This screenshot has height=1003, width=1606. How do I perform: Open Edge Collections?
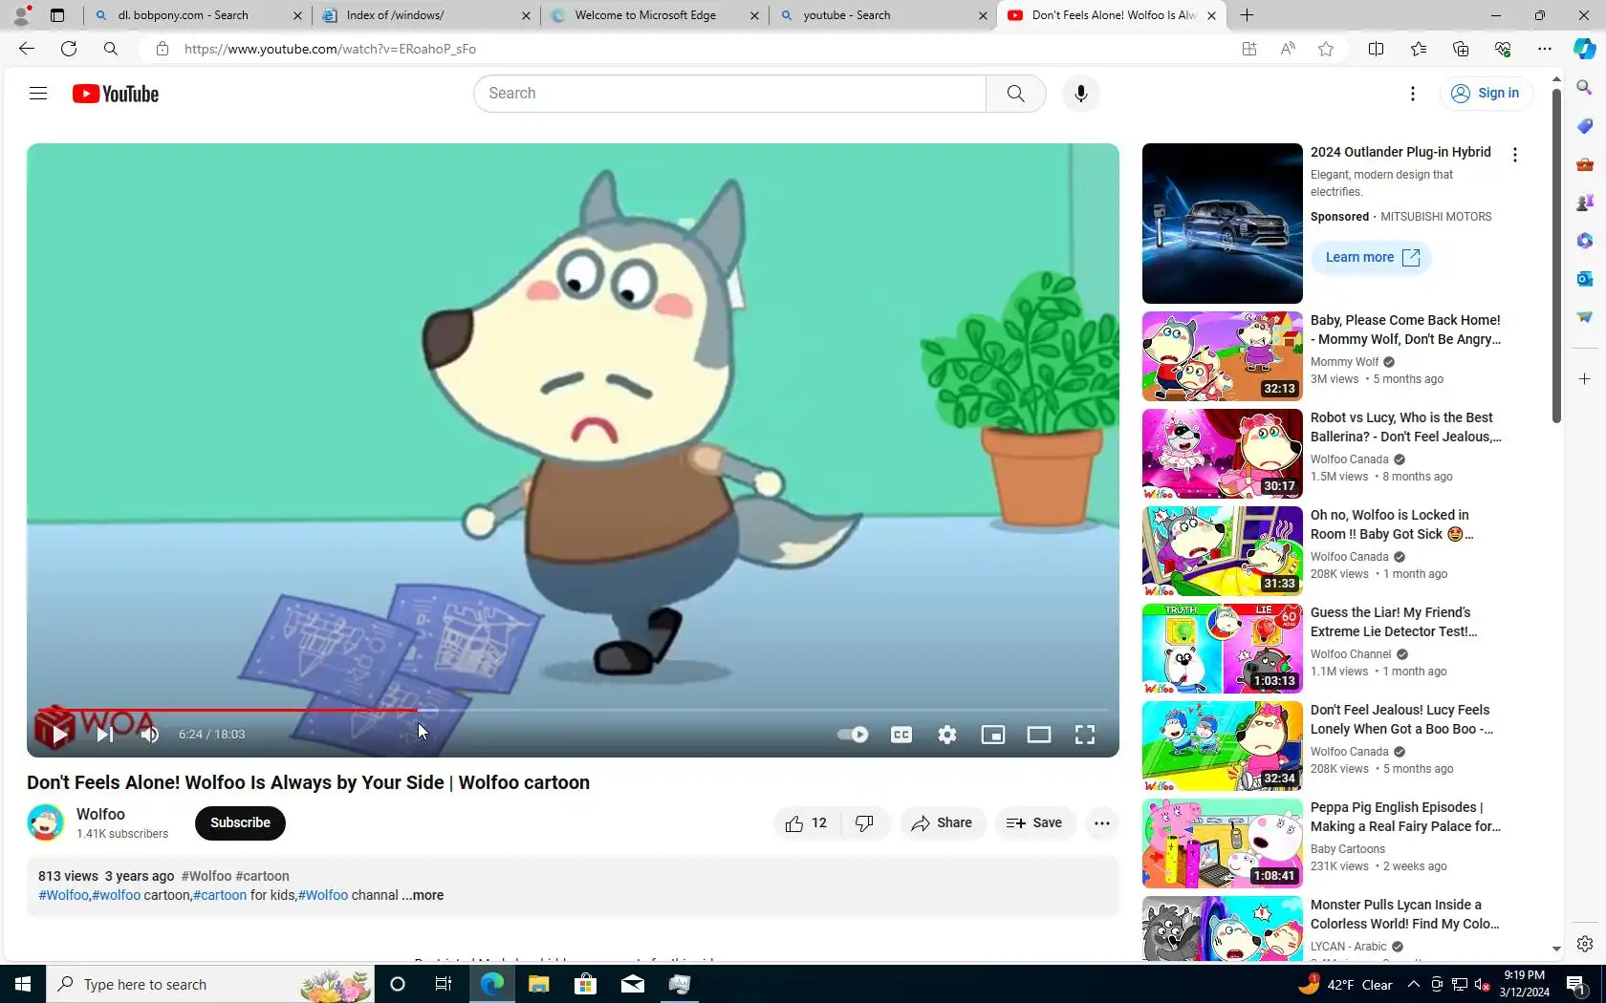coord(1461,49)
